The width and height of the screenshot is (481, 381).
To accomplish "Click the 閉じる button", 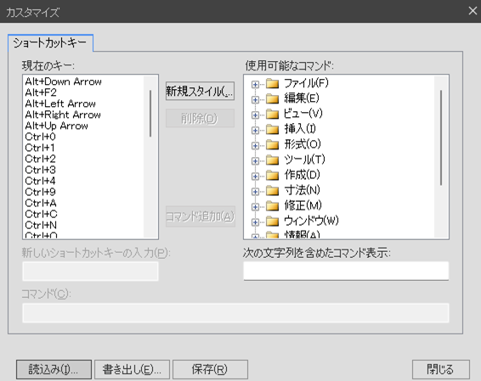I will (x=440, y=369).
